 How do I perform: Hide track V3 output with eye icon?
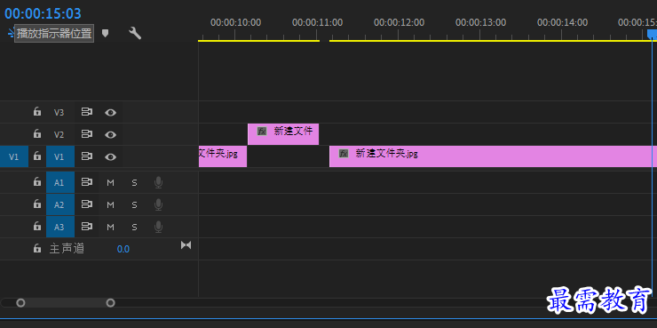[110, 112]
